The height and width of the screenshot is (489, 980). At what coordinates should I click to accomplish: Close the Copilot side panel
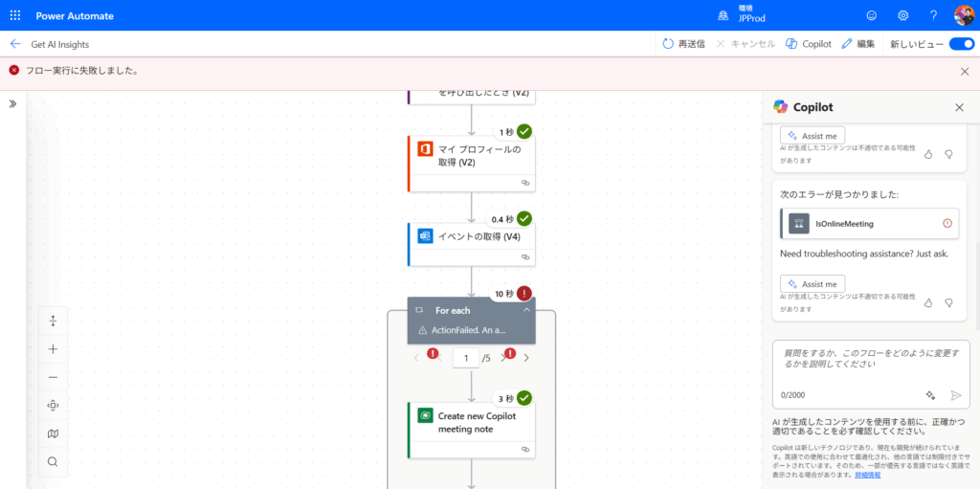pos(959,107)
